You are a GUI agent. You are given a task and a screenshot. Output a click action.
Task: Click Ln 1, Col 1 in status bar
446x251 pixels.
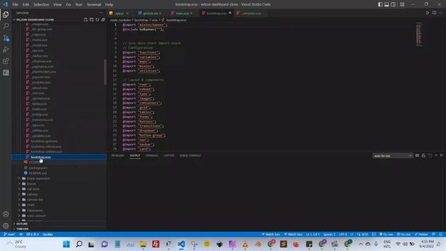tap(313, 234)
